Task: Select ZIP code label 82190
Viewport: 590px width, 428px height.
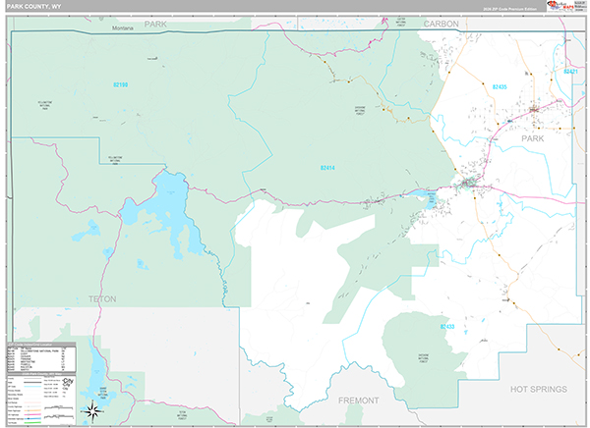Action: tap(120, 85)
